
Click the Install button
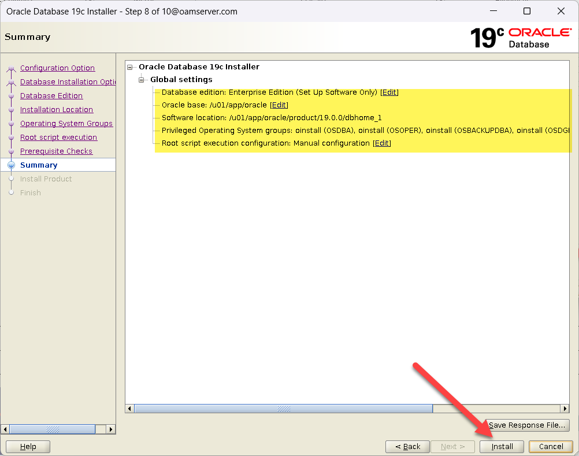(502, 446)
